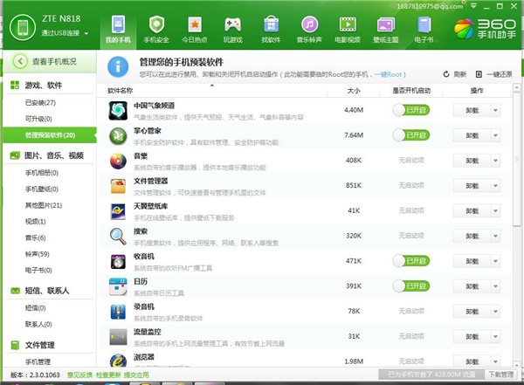Select 已安装(27) in the sidebar
524x385 pixels.
pos(40,103)
